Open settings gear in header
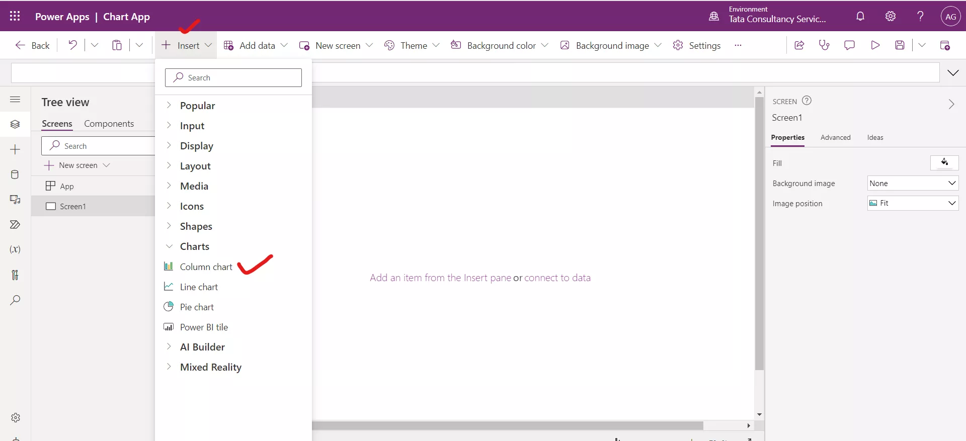966x441 pixels. point(891,16)
